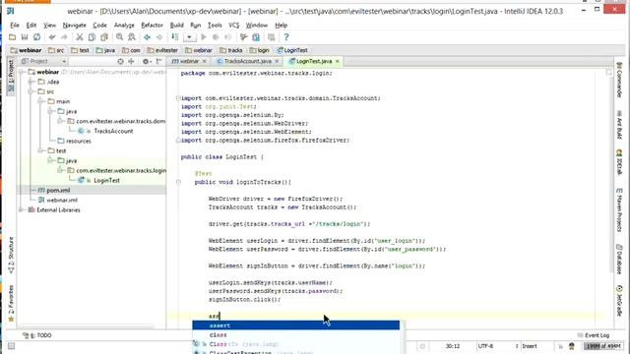Open the Navigate menu
The image size is (630, 354).
coord(75,25)
